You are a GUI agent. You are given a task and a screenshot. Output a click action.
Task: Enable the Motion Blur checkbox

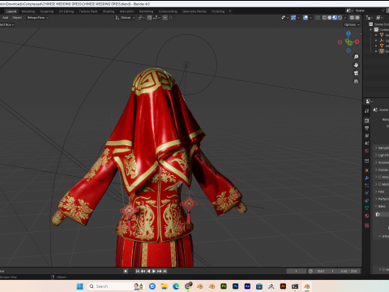pos(380,184)
